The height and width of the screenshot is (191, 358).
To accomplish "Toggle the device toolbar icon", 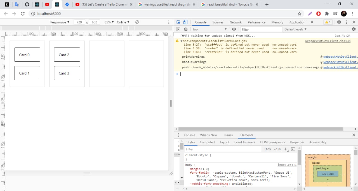I will point(185,22).
